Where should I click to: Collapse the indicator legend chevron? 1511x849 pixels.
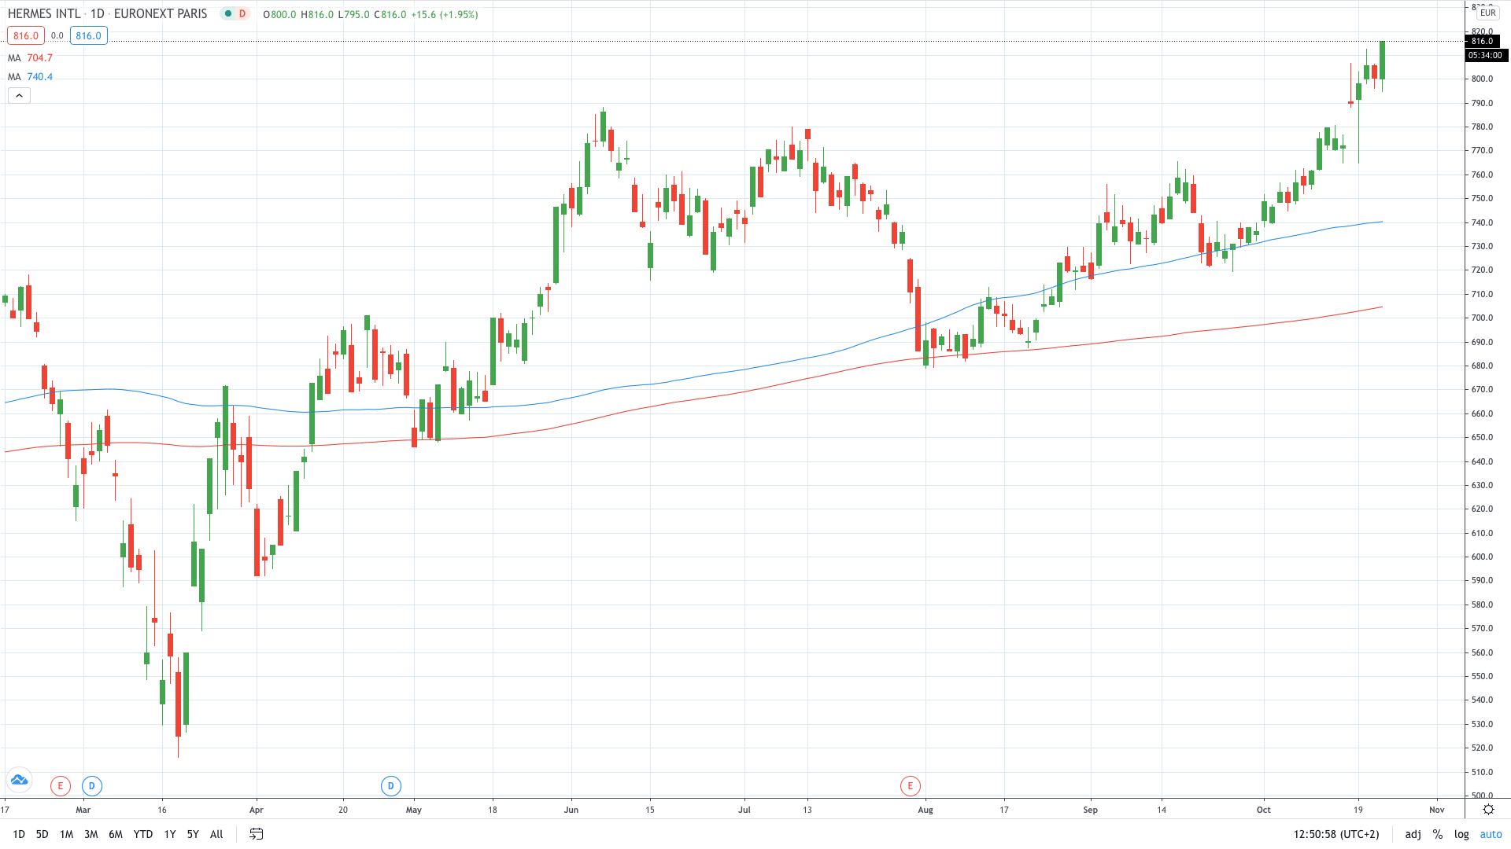point(19,96)
